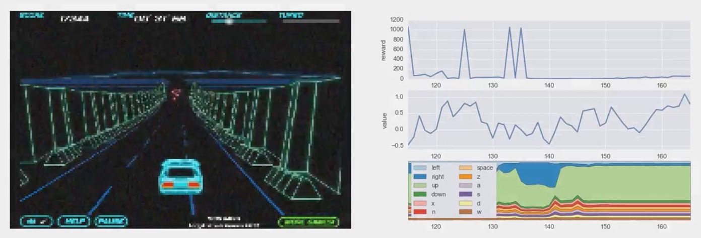Screen dimensions: 701x238
Task: Select the 'up' light green legend swatch
Action: click(419, 186)
